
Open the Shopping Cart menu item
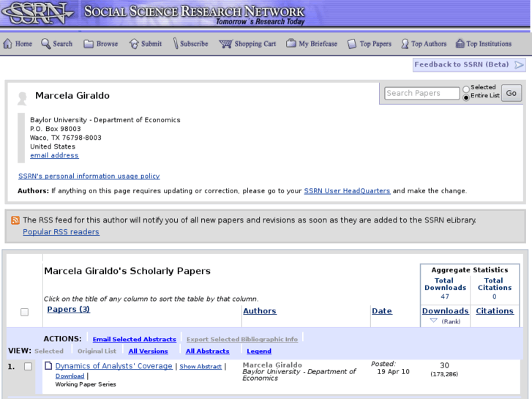tap(255, 44)
